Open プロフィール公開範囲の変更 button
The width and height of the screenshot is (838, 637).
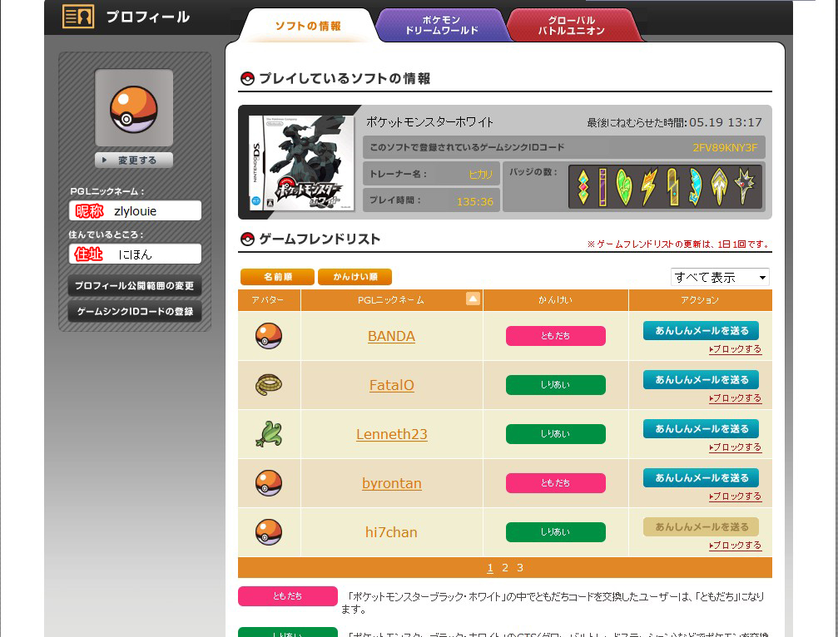(134, 286)
